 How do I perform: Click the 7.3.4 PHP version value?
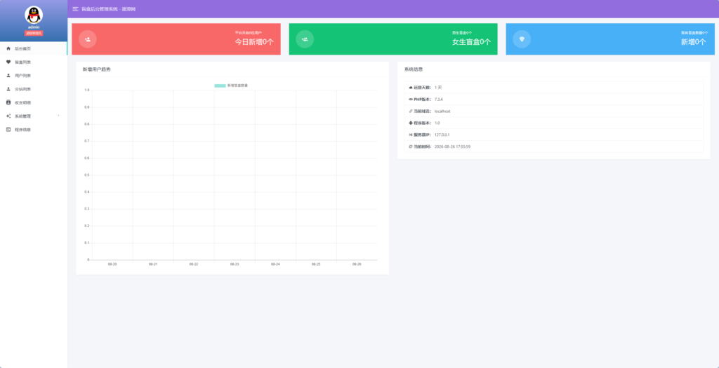tap(439, 100)
